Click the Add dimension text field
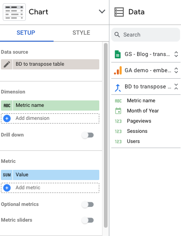181x236 pixels. pyautogui.click(x=50, y=118)
